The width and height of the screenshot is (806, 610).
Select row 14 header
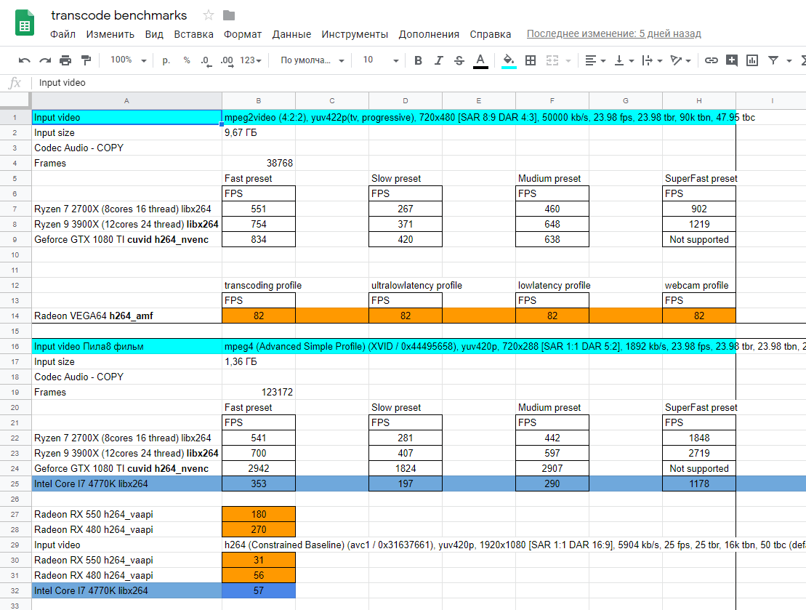click(15, 316)
